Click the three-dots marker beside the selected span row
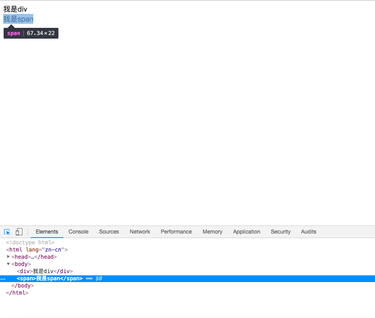Image resolution: width=375 pixels, height=318 pixels. [3, 279]
